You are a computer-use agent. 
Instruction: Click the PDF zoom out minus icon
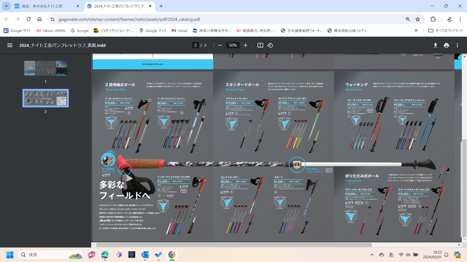220,45
